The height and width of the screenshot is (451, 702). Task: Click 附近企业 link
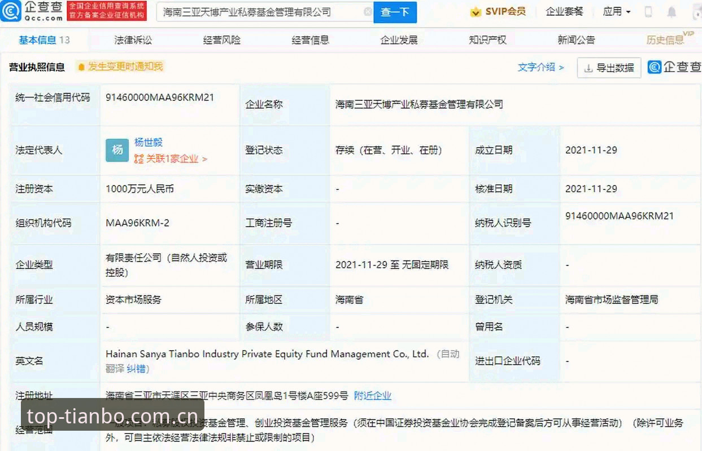pyautogui.click(x=373, y=396)
